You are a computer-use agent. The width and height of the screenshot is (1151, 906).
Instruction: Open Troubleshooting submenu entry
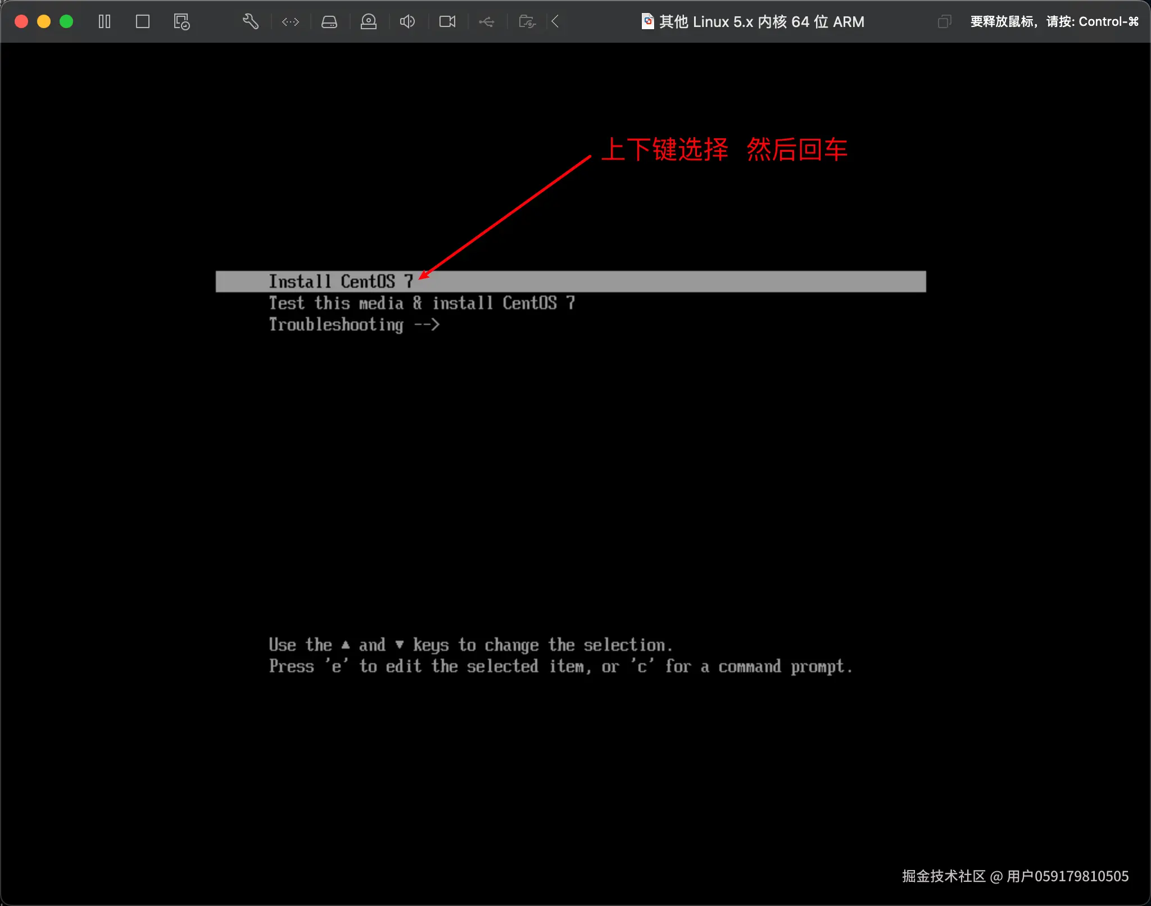click(354, 325)
